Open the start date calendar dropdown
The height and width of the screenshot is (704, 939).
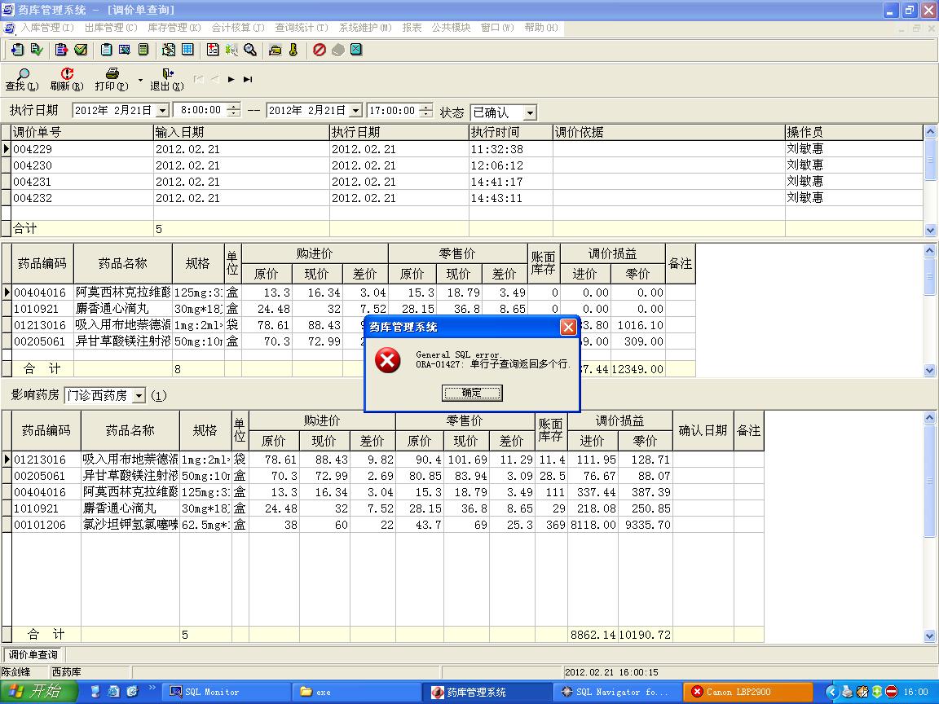(161, 111)
